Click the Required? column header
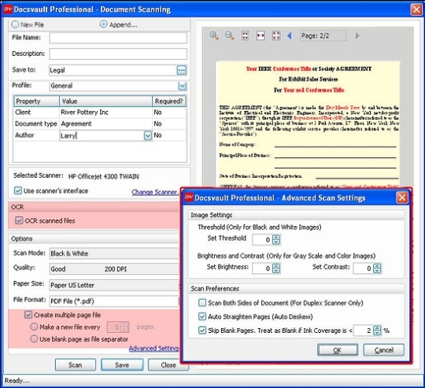The width and height of the screenshot is (425, 388). tap(169, 101)
